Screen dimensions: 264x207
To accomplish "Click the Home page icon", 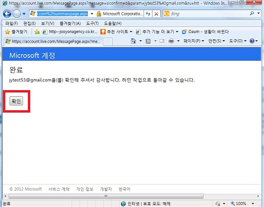I will [x=133, y=41].
